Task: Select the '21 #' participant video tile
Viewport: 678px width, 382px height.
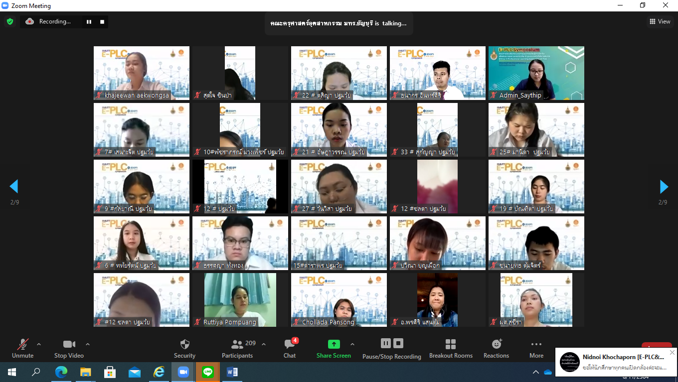Action: pyautogui.click(x=339, y=130)
